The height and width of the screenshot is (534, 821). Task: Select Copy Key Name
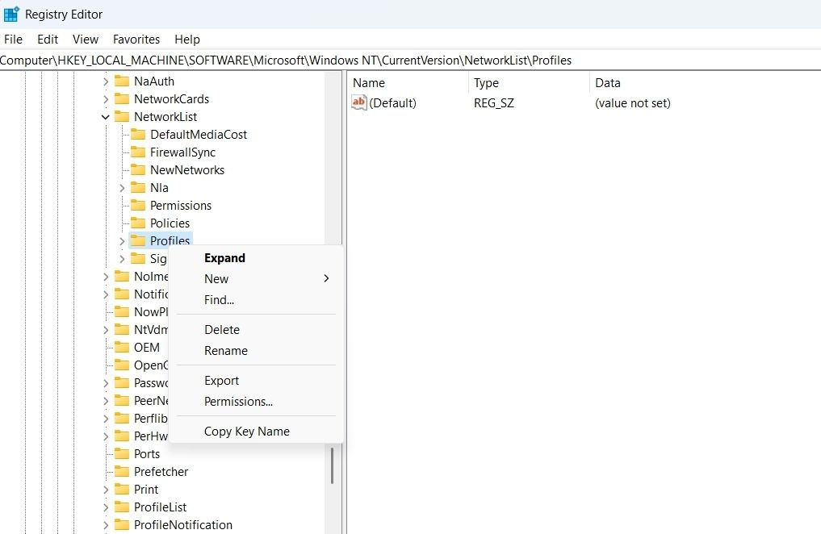tap(256, 431)
